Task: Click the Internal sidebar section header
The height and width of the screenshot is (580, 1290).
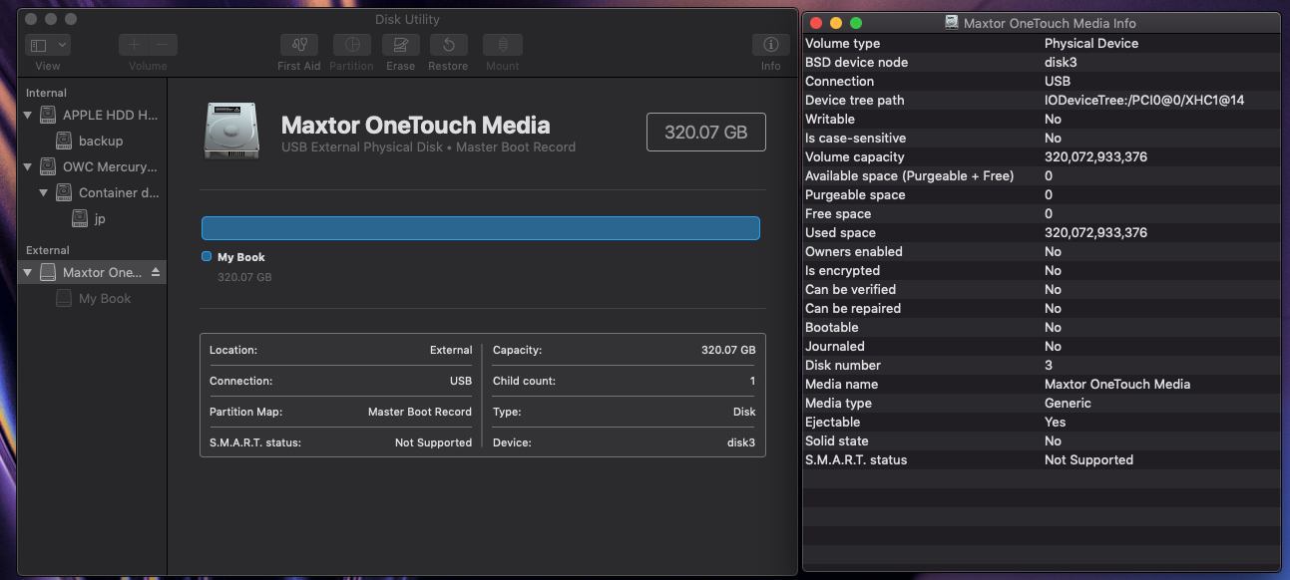Action: point(46,93)
